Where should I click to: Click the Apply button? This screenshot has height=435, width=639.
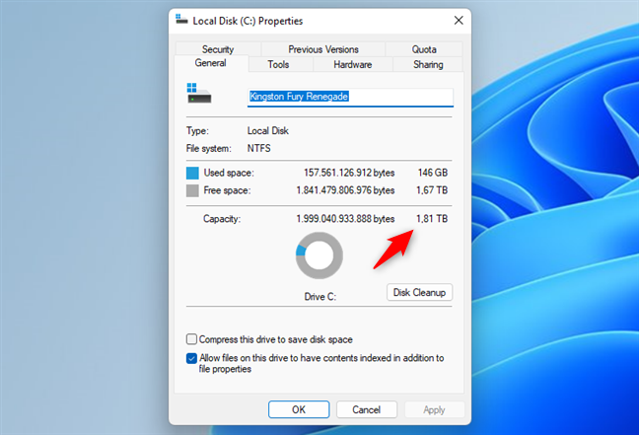(434, 409)
